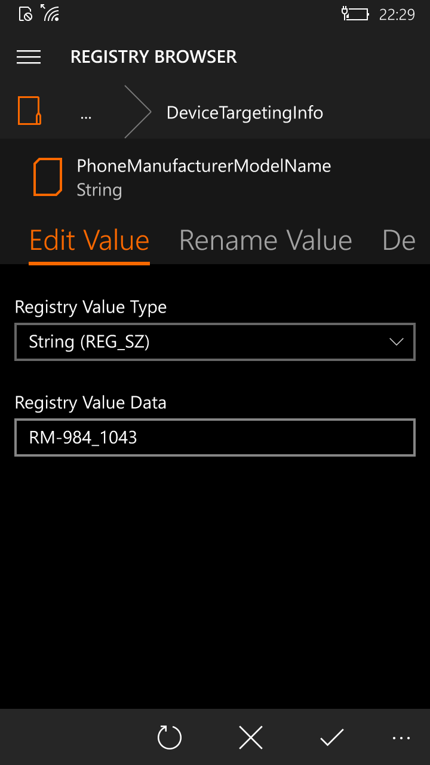Switch to the Edit Value tab
430x765 pixels.
click(90, 241)
